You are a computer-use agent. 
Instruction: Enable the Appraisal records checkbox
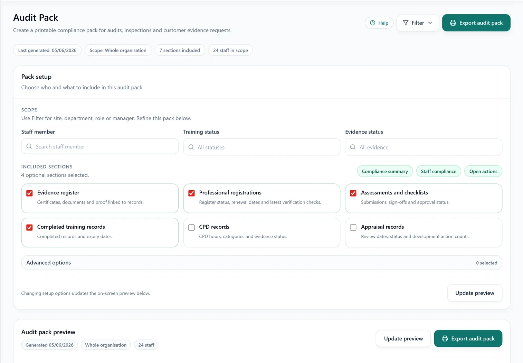[x=353, y=227]
